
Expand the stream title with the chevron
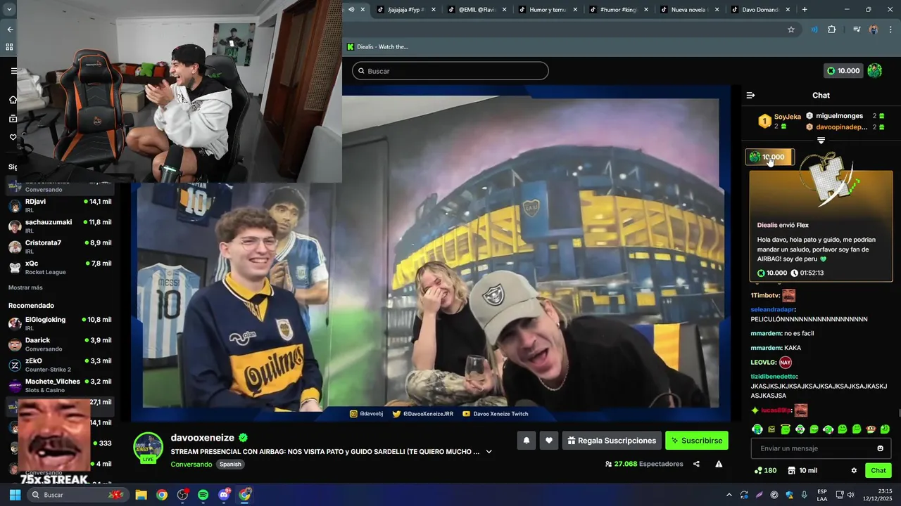coord(489,452)
